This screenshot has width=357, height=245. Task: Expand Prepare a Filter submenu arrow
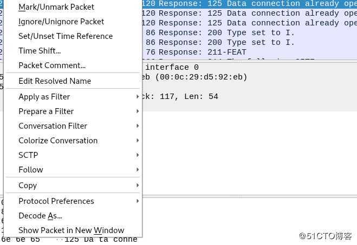point(138,111)
